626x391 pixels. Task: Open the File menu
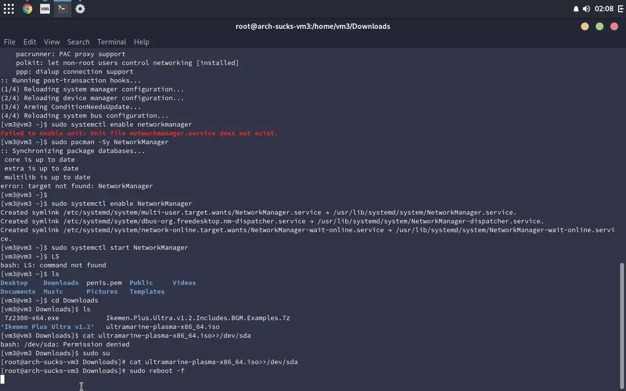[x=9, y=42]
